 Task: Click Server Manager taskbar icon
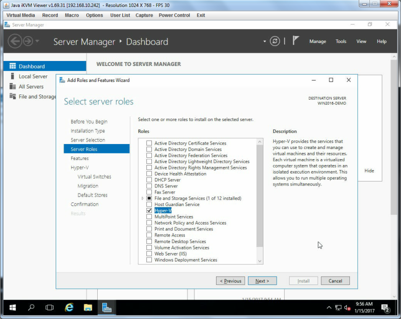tap(107, 307)
